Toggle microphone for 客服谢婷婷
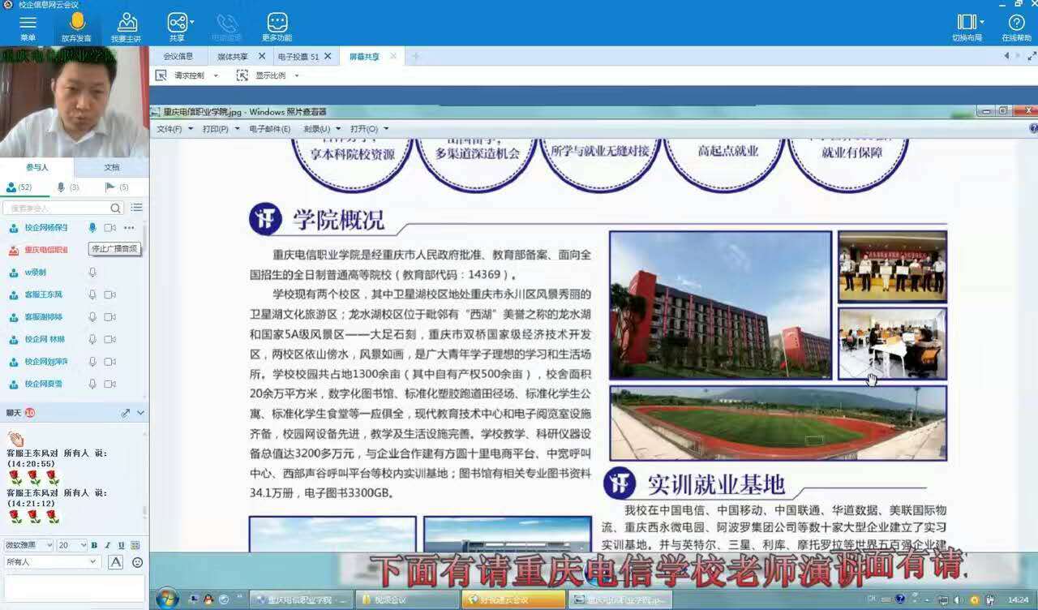The height and width of the screenshot is (610, 1038). click(x=92, y=317)
